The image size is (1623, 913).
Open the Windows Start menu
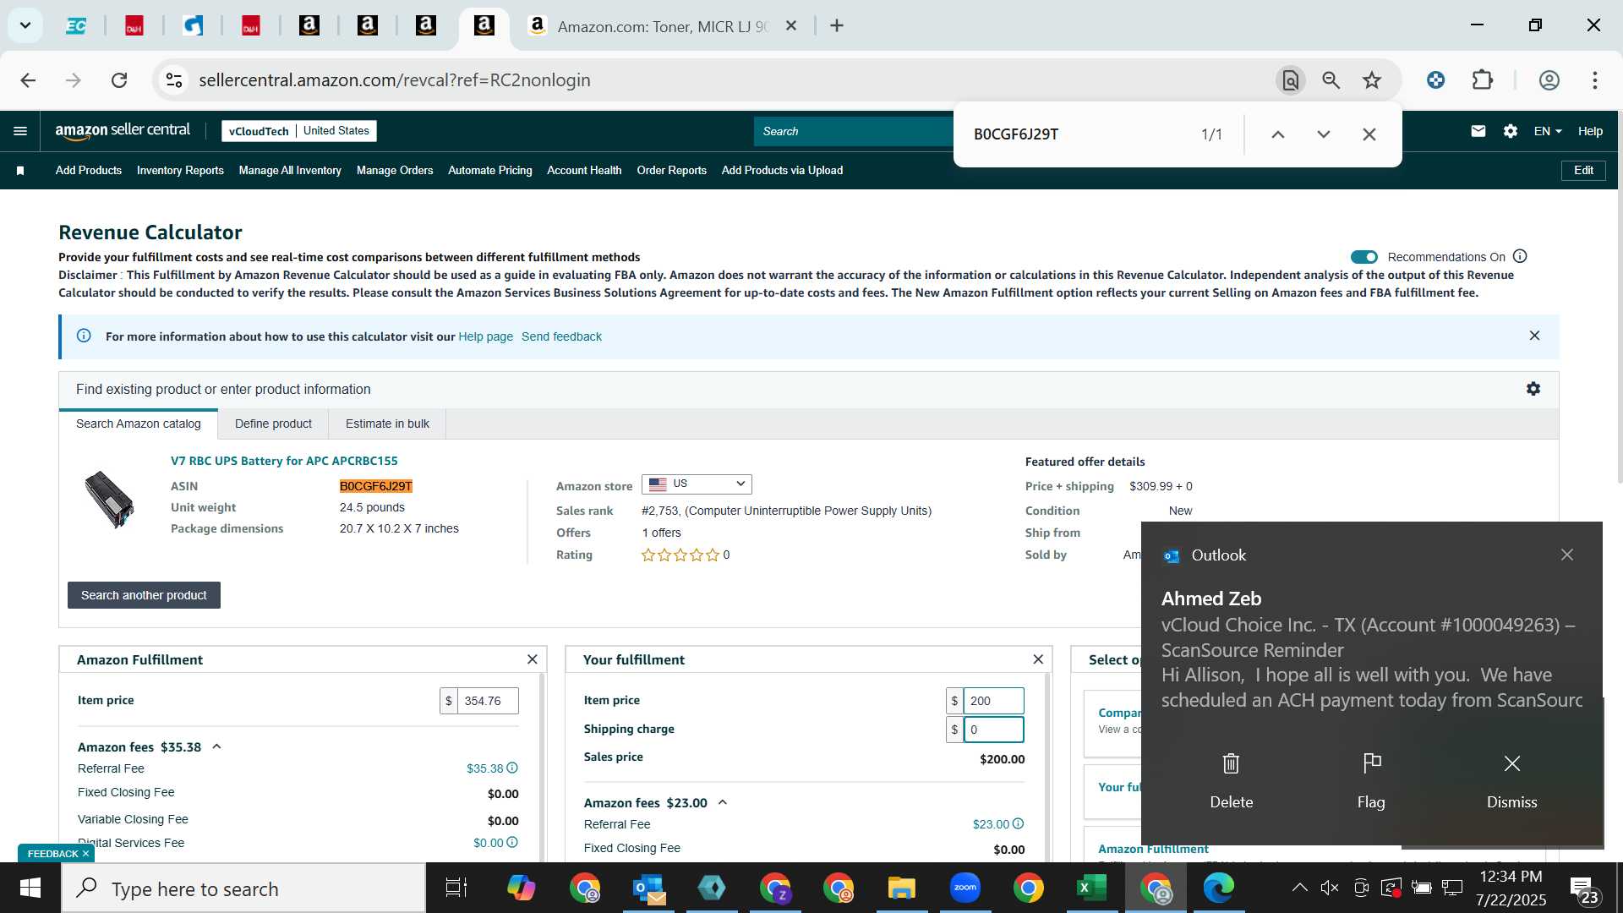(30, 888)
